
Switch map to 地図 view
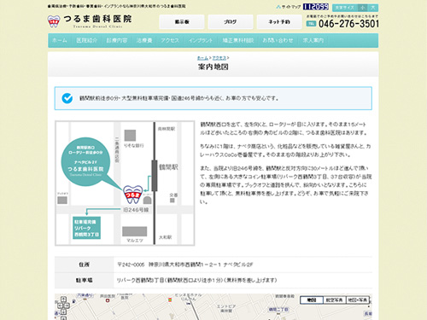coord(312,300)
